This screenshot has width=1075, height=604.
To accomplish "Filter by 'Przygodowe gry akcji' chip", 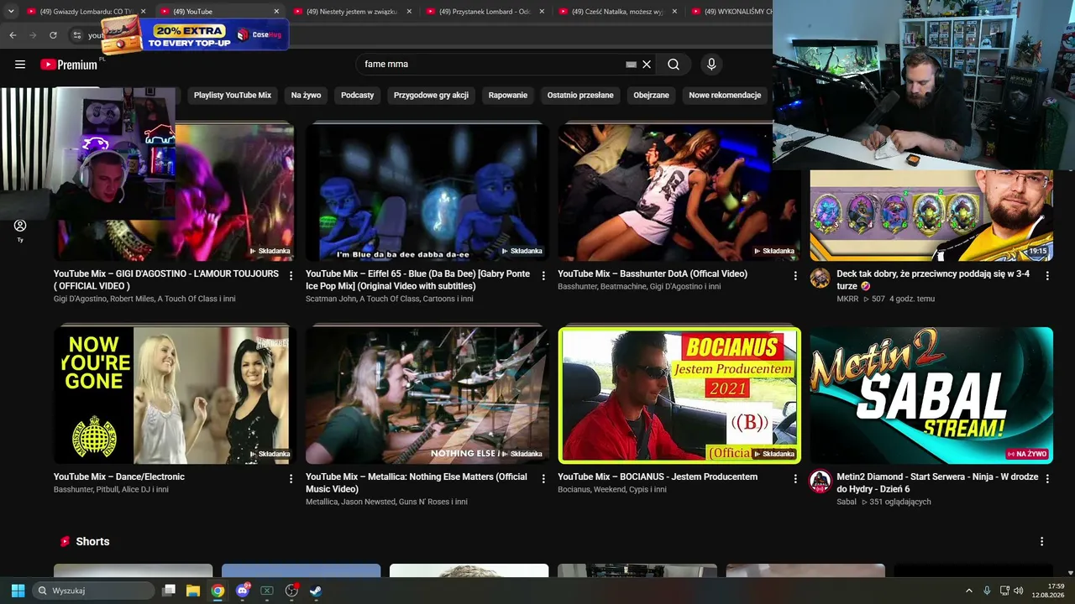I will click(431, 96).
